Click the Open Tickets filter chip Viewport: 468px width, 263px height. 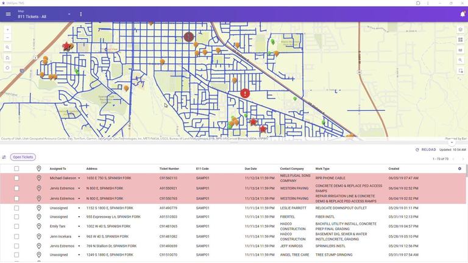(x=23, y=157)
